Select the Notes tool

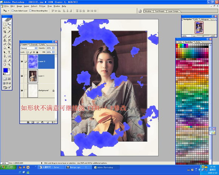pyautogui.click(x=5, y=60)
